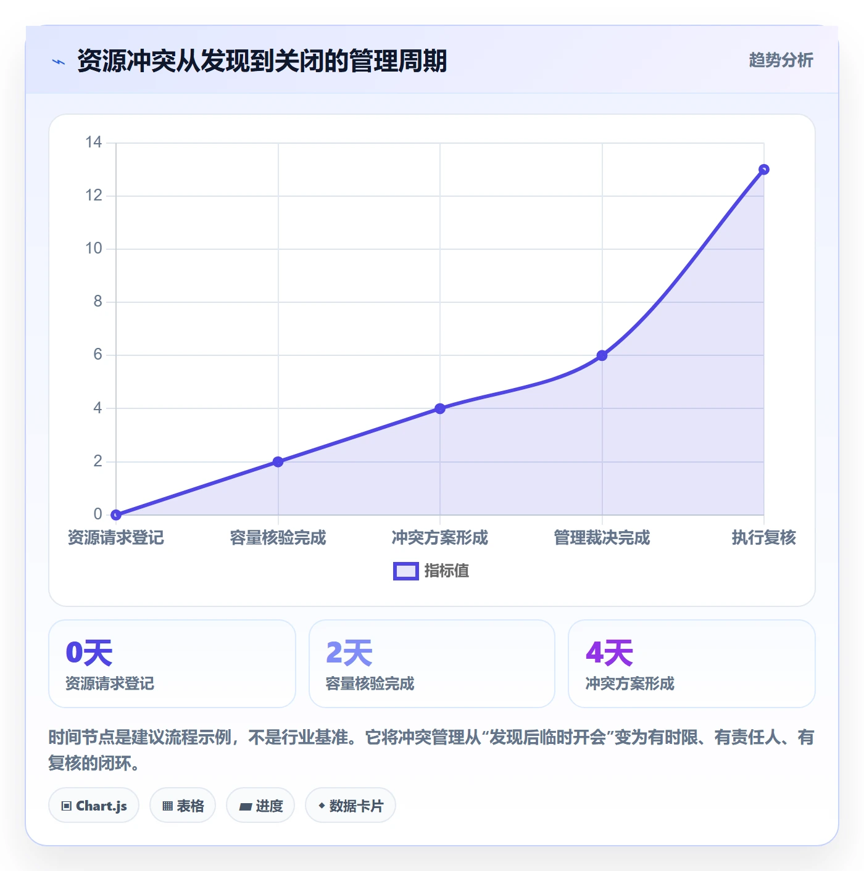Click the lightning icon beside the title

coord(58,62)
